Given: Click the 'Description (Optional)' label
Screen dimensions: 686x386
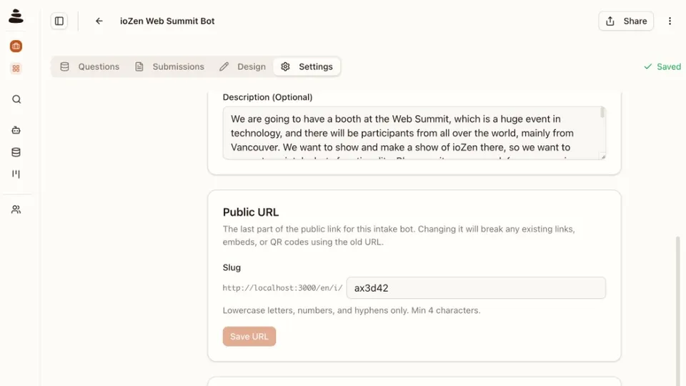Looking at the screenshot, I should [x=268, y=97].
